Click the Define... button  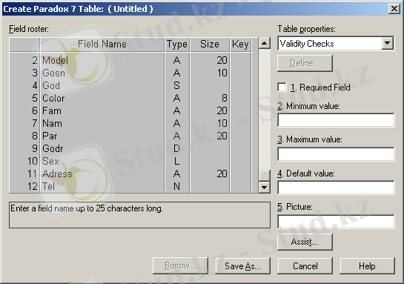[305, 63]
